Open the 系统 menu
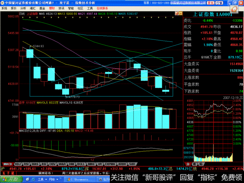The width and height of the screenshot is (244, 183). (x=4, y=8)
